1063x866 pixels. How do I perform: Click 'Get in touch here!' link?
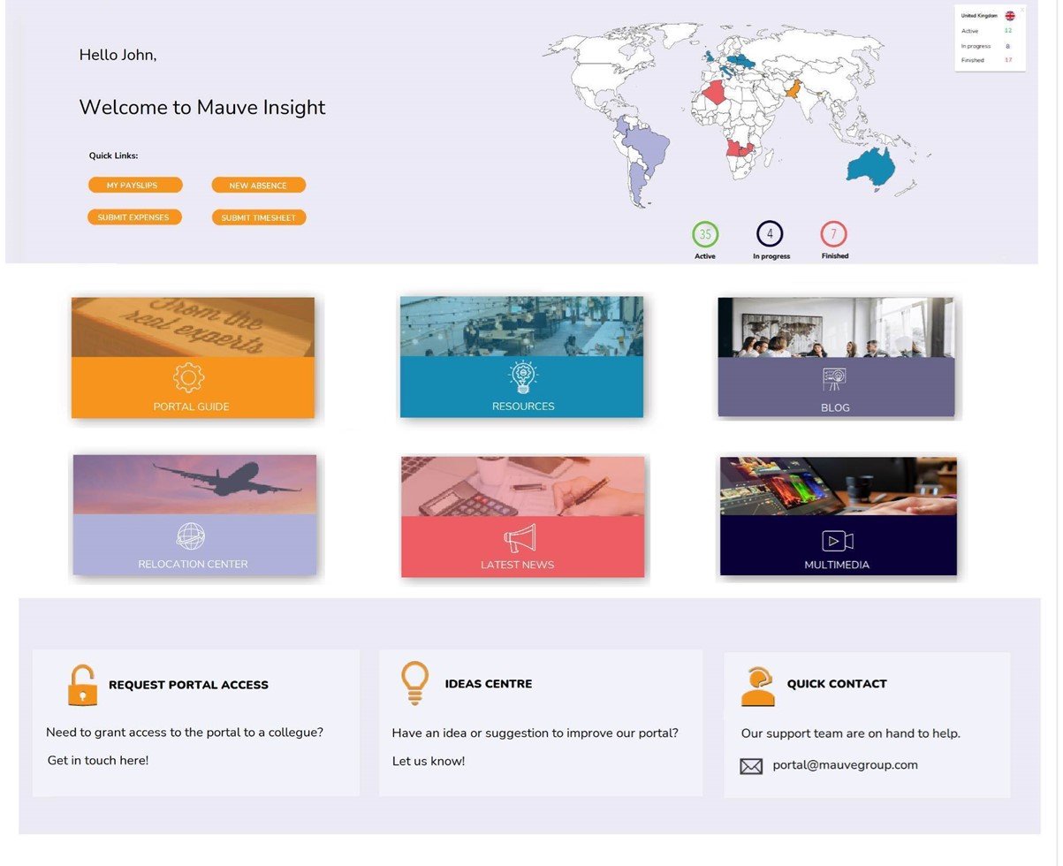(x=98, y=760)
